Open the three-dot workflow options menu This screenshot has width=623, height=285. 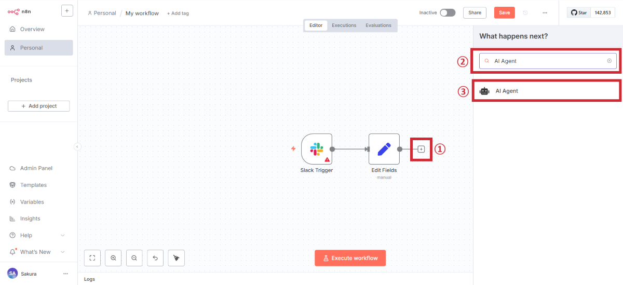point(545,13)
